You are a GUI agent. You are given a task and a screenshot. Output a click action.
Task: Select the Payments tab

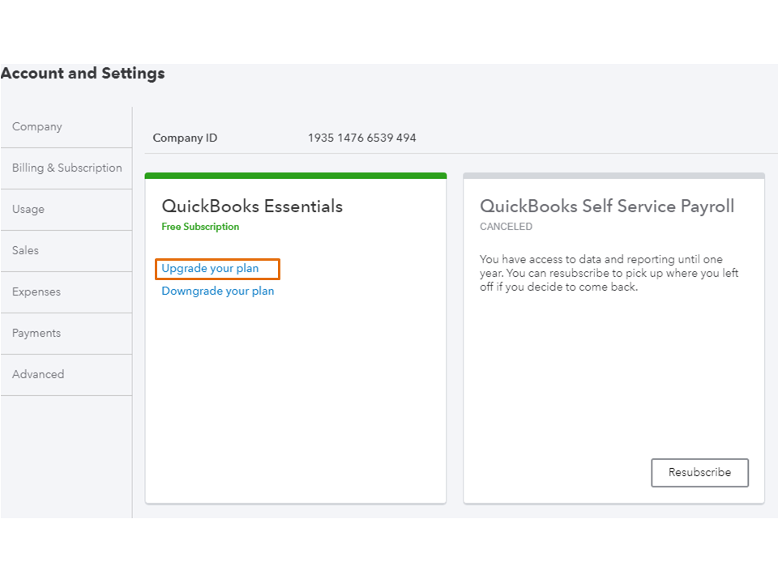[36, 334]
